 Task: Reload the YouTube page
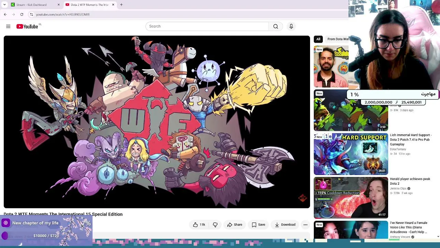pyautogui.click(x=22, y=14)
